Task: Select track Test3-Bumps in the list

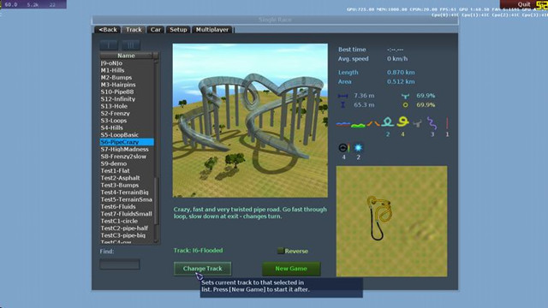Action: [x=127, y=185]
